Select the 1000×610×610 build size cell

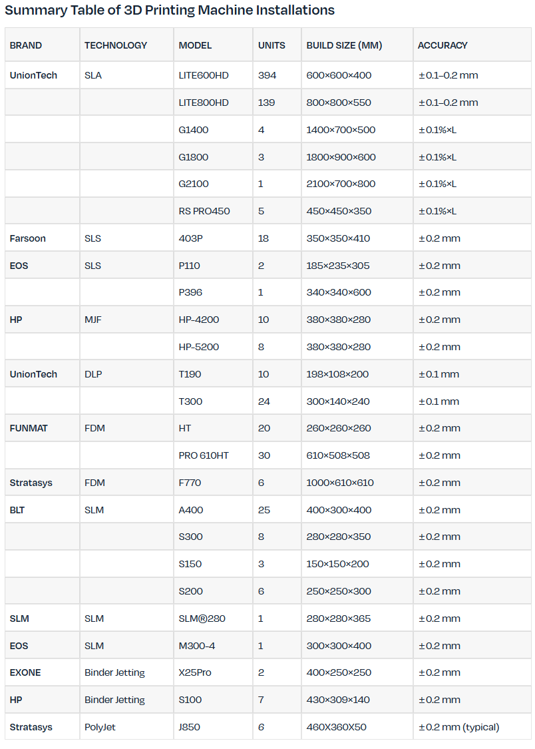(340, 483)
